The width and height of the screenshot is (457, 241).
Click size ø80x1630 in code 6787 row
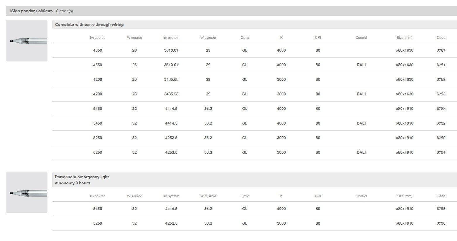(404, 50)
